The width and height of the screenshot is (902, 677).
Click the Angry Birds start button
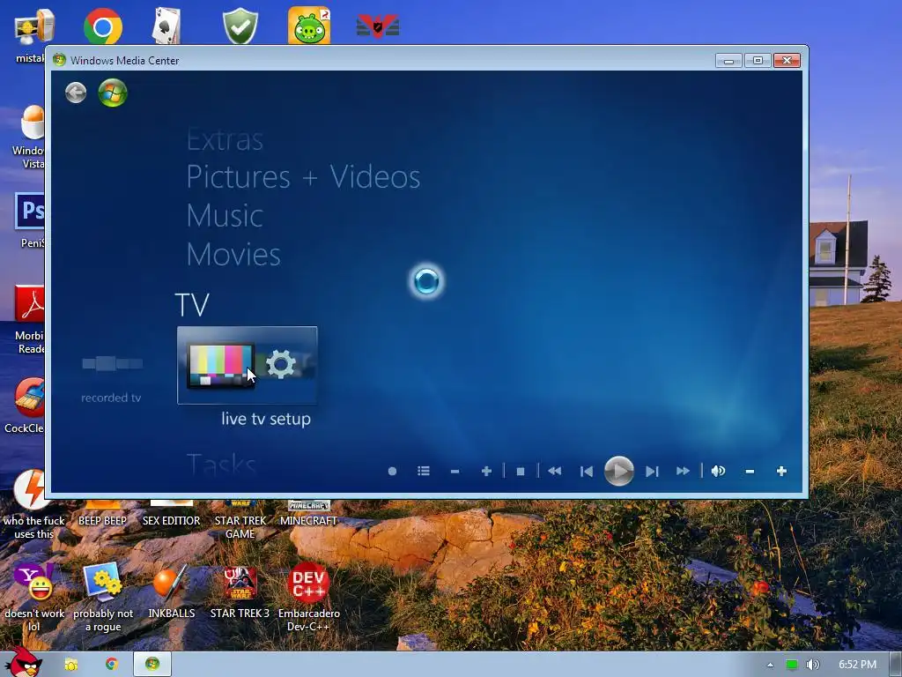(x=23, y=663)
